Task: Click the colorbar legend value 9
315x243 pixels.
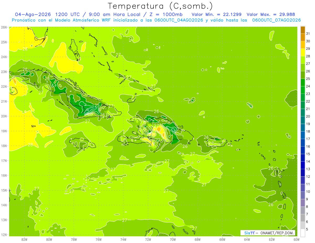Action: click(x=307, y=199)
